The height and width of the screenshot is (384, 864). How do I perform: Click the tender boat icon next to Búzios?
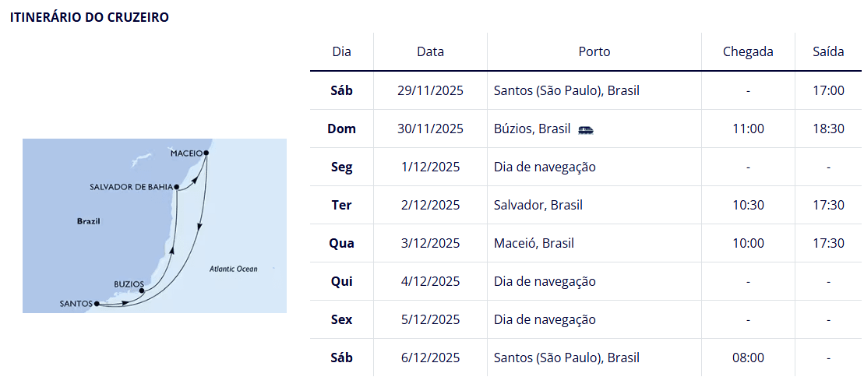[586, 130]
